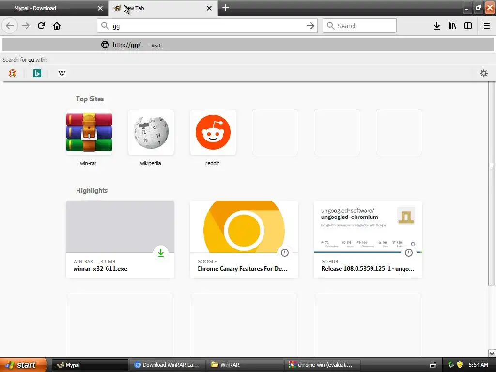The width and height of the screenshot is (496, 372).
Task: Switch to the Mypal taskbar item
Action: pyautogui.click(x=90, y=365)
